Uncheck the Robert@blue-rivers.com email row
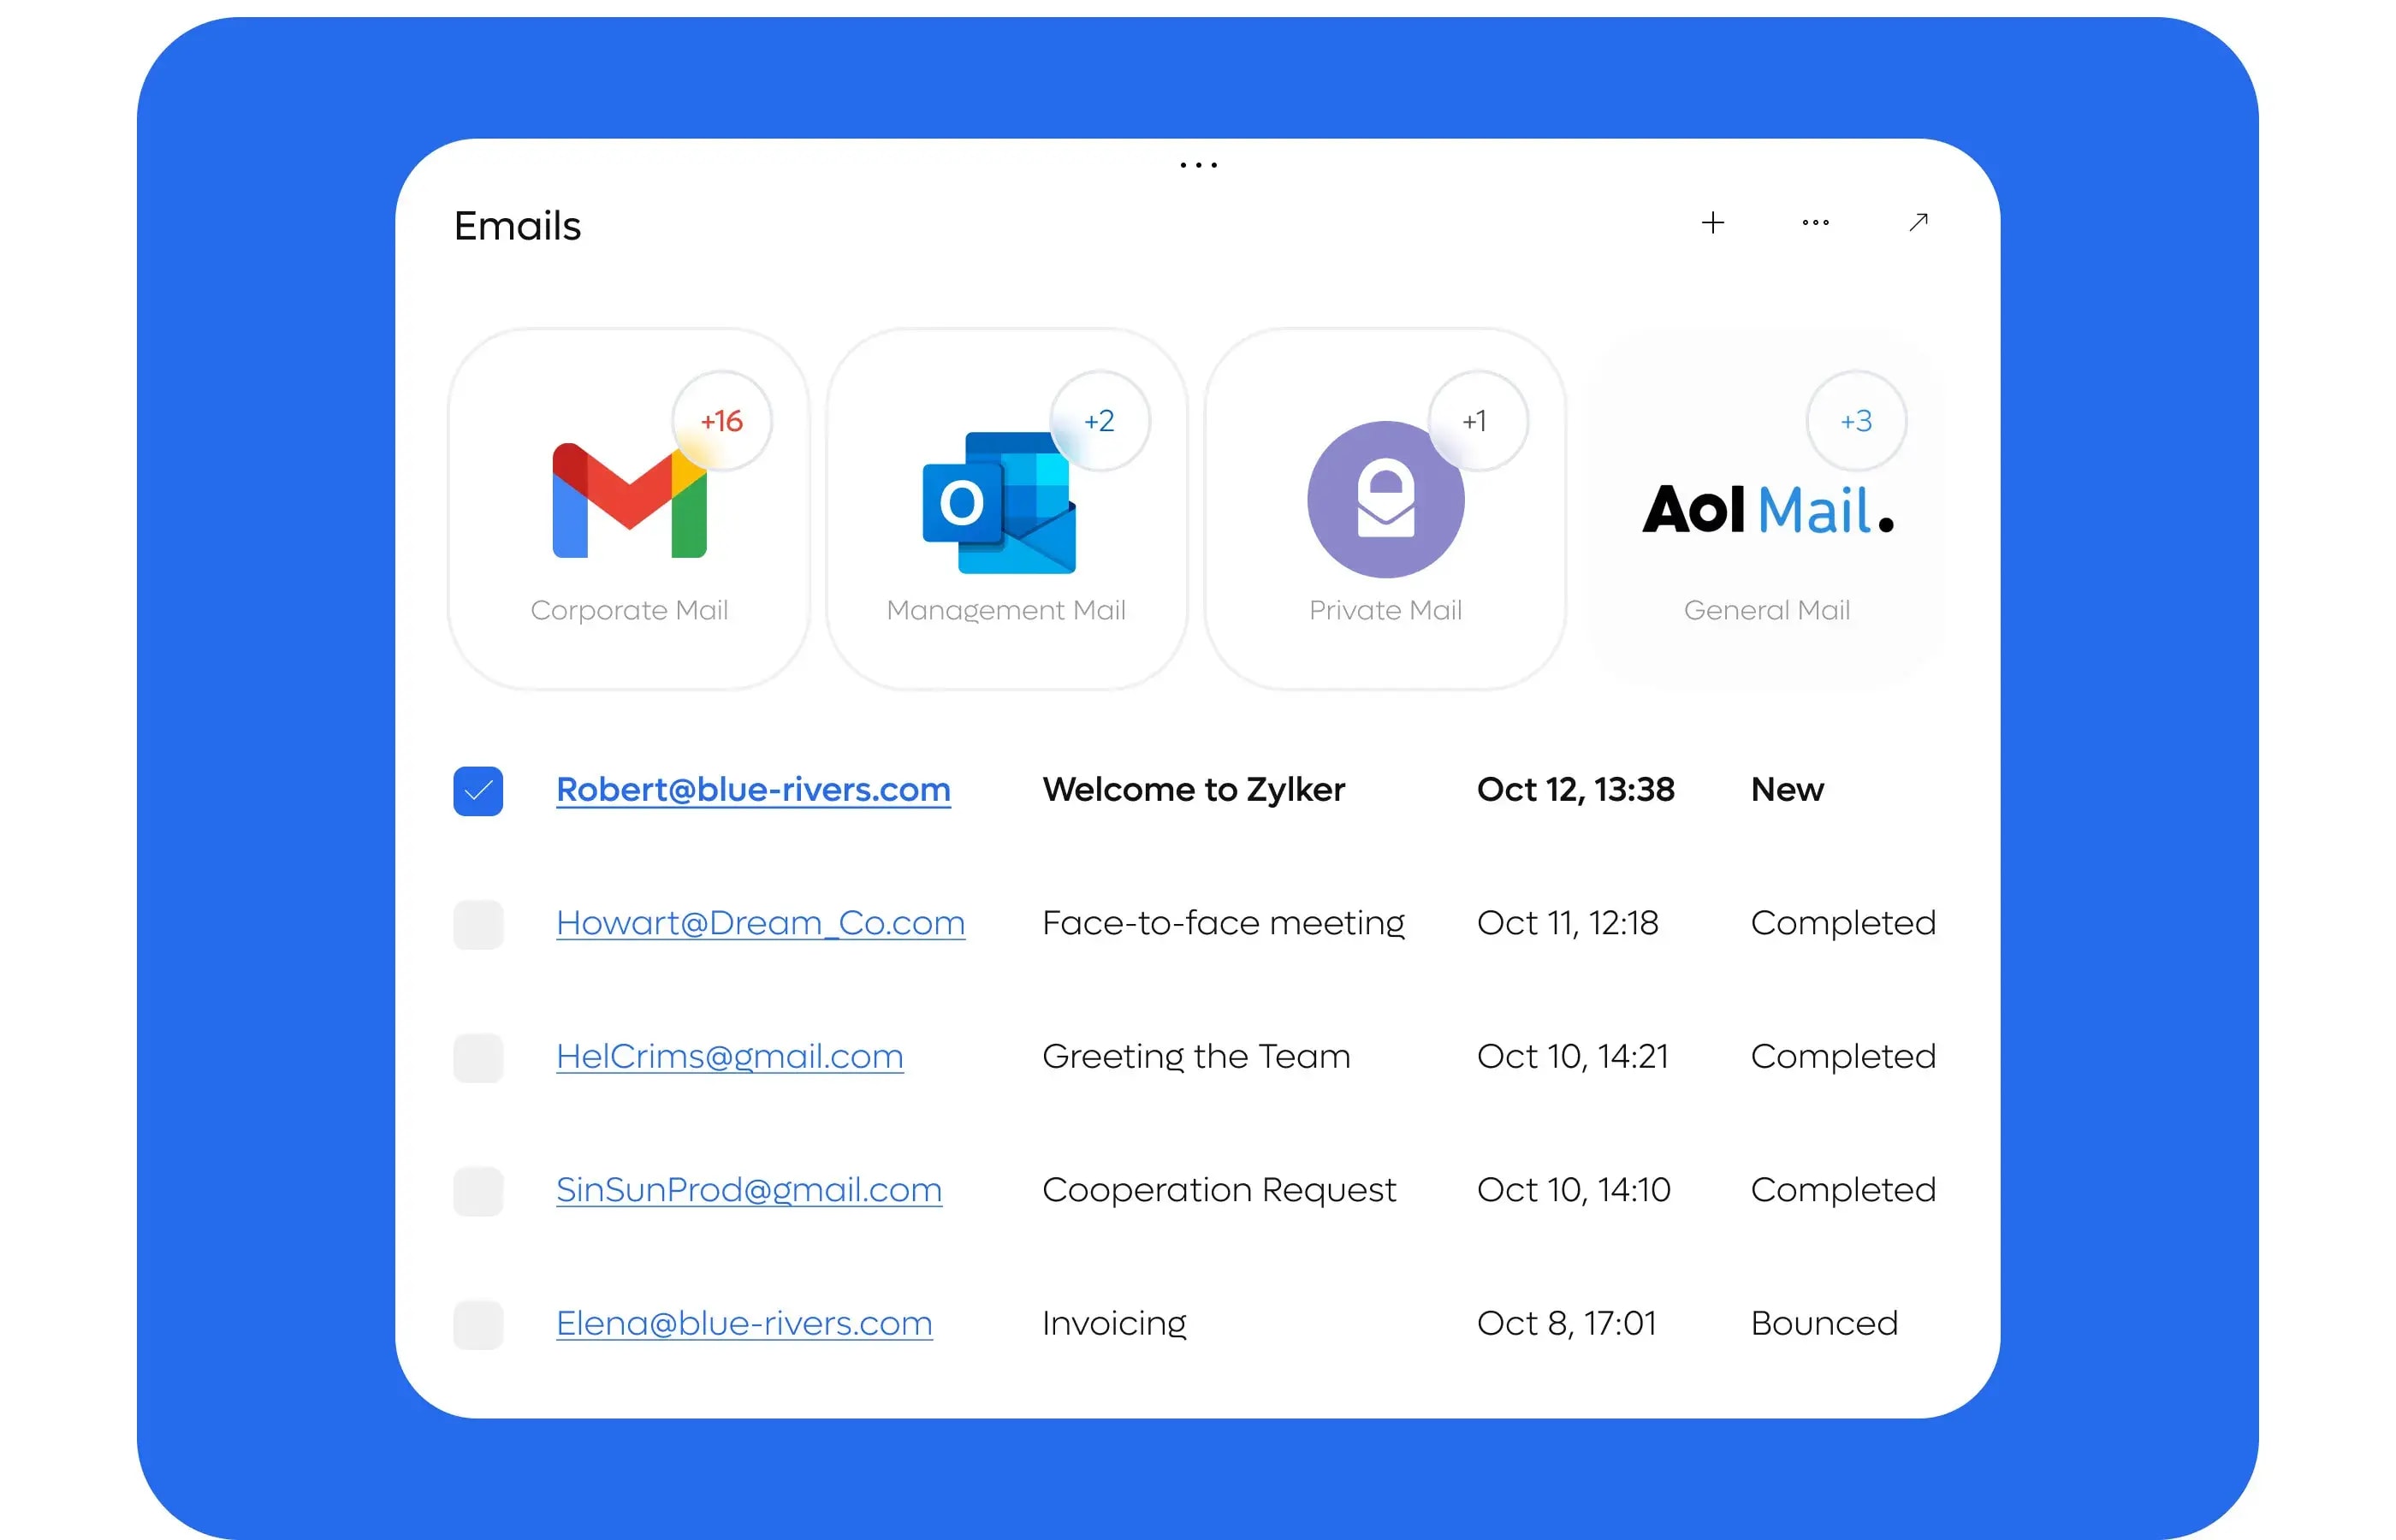Viewport: 2396px width, 1540px height. 478,790
